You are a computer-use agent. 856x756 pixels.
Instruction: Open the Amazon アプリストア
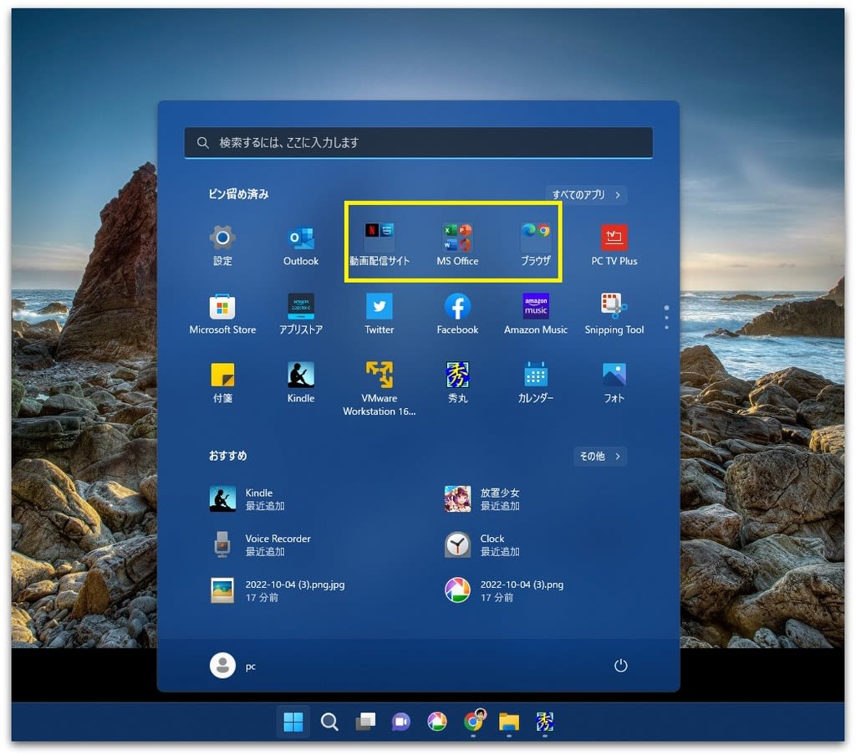point(301,314)
